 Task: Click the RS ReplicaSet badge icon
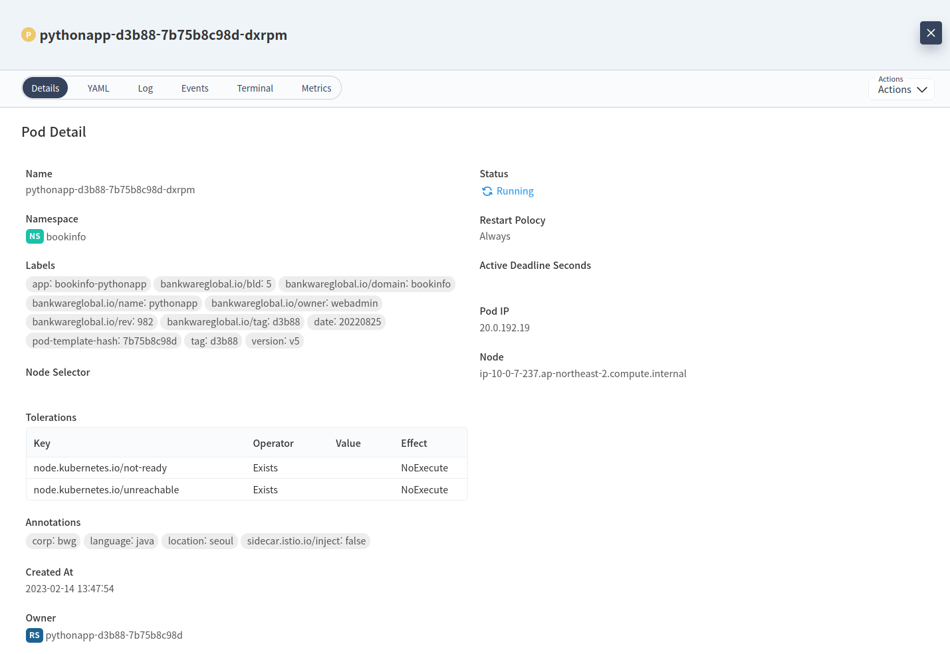pyautogui.click(x=35, y=635)
